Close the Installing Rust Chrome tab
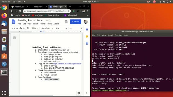The height and width of the screenshot is (97, 173). click(65, 7)
